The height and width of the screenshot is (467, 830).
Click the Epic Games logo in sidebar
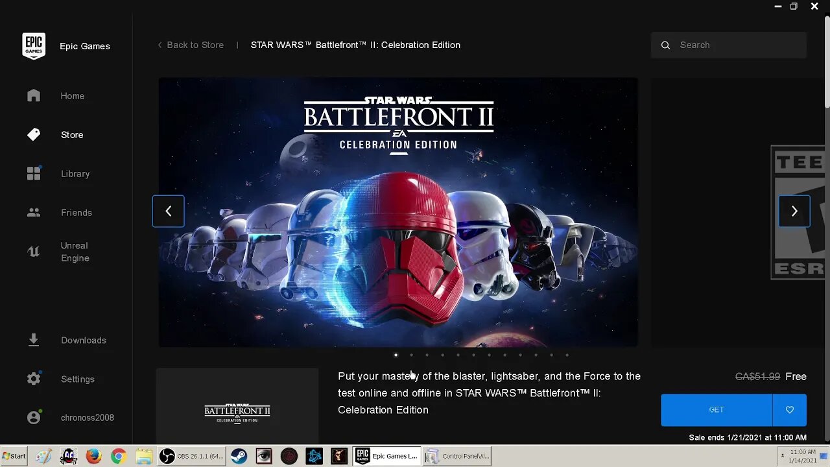pyautogui.click(x=34, y=46)
